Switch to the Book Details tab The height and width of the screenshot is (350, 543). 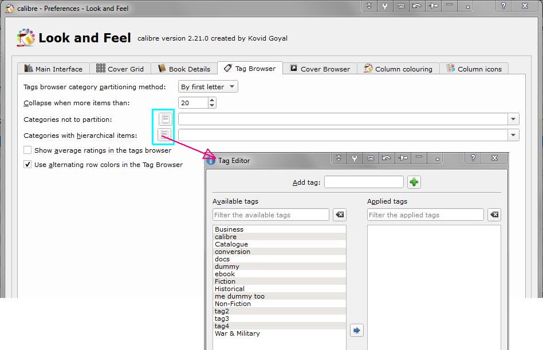(x=184, y=69)
